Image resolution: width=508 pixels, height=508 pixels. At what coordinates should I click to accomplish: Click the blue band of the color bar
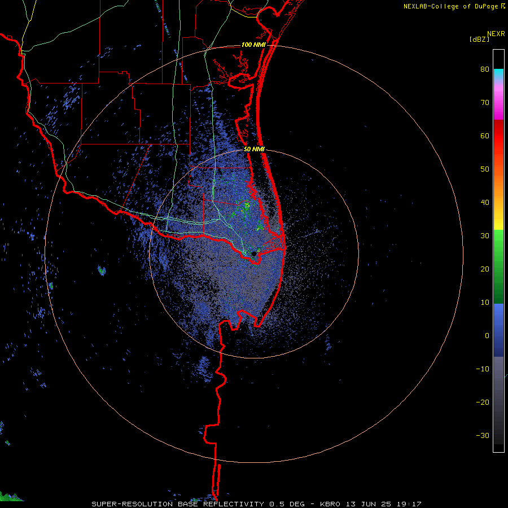498,330
